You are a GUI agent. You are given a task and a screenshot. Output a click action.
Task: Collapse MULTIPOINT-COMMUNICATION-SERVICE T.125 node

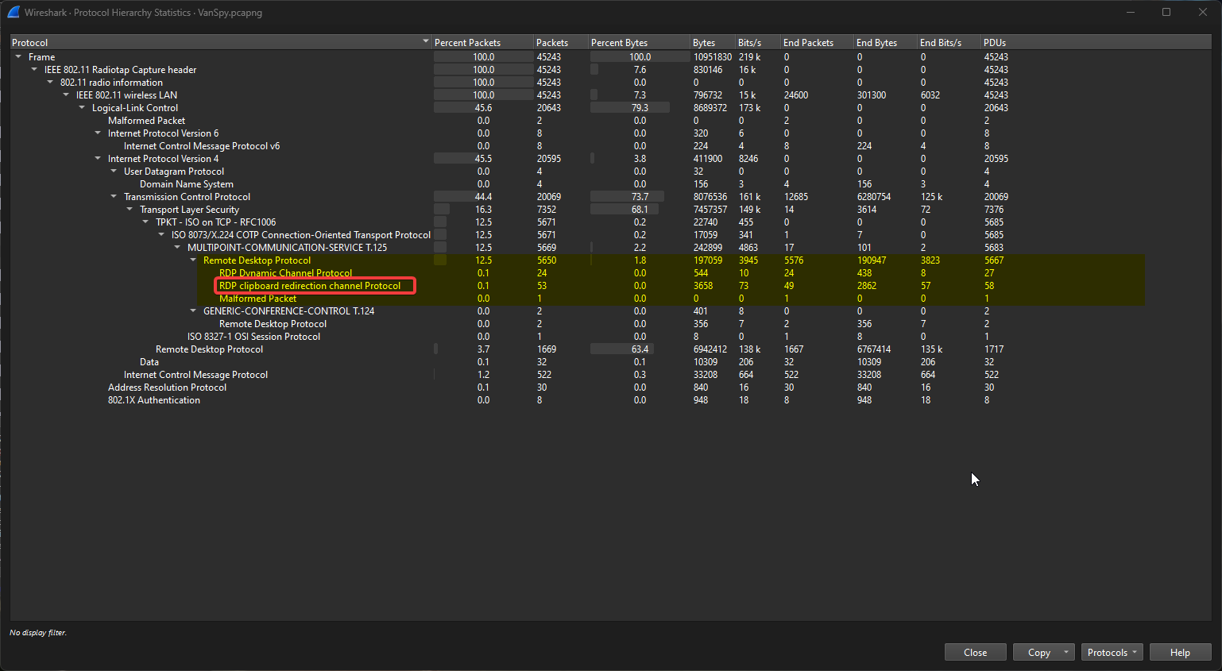point(177,248)
